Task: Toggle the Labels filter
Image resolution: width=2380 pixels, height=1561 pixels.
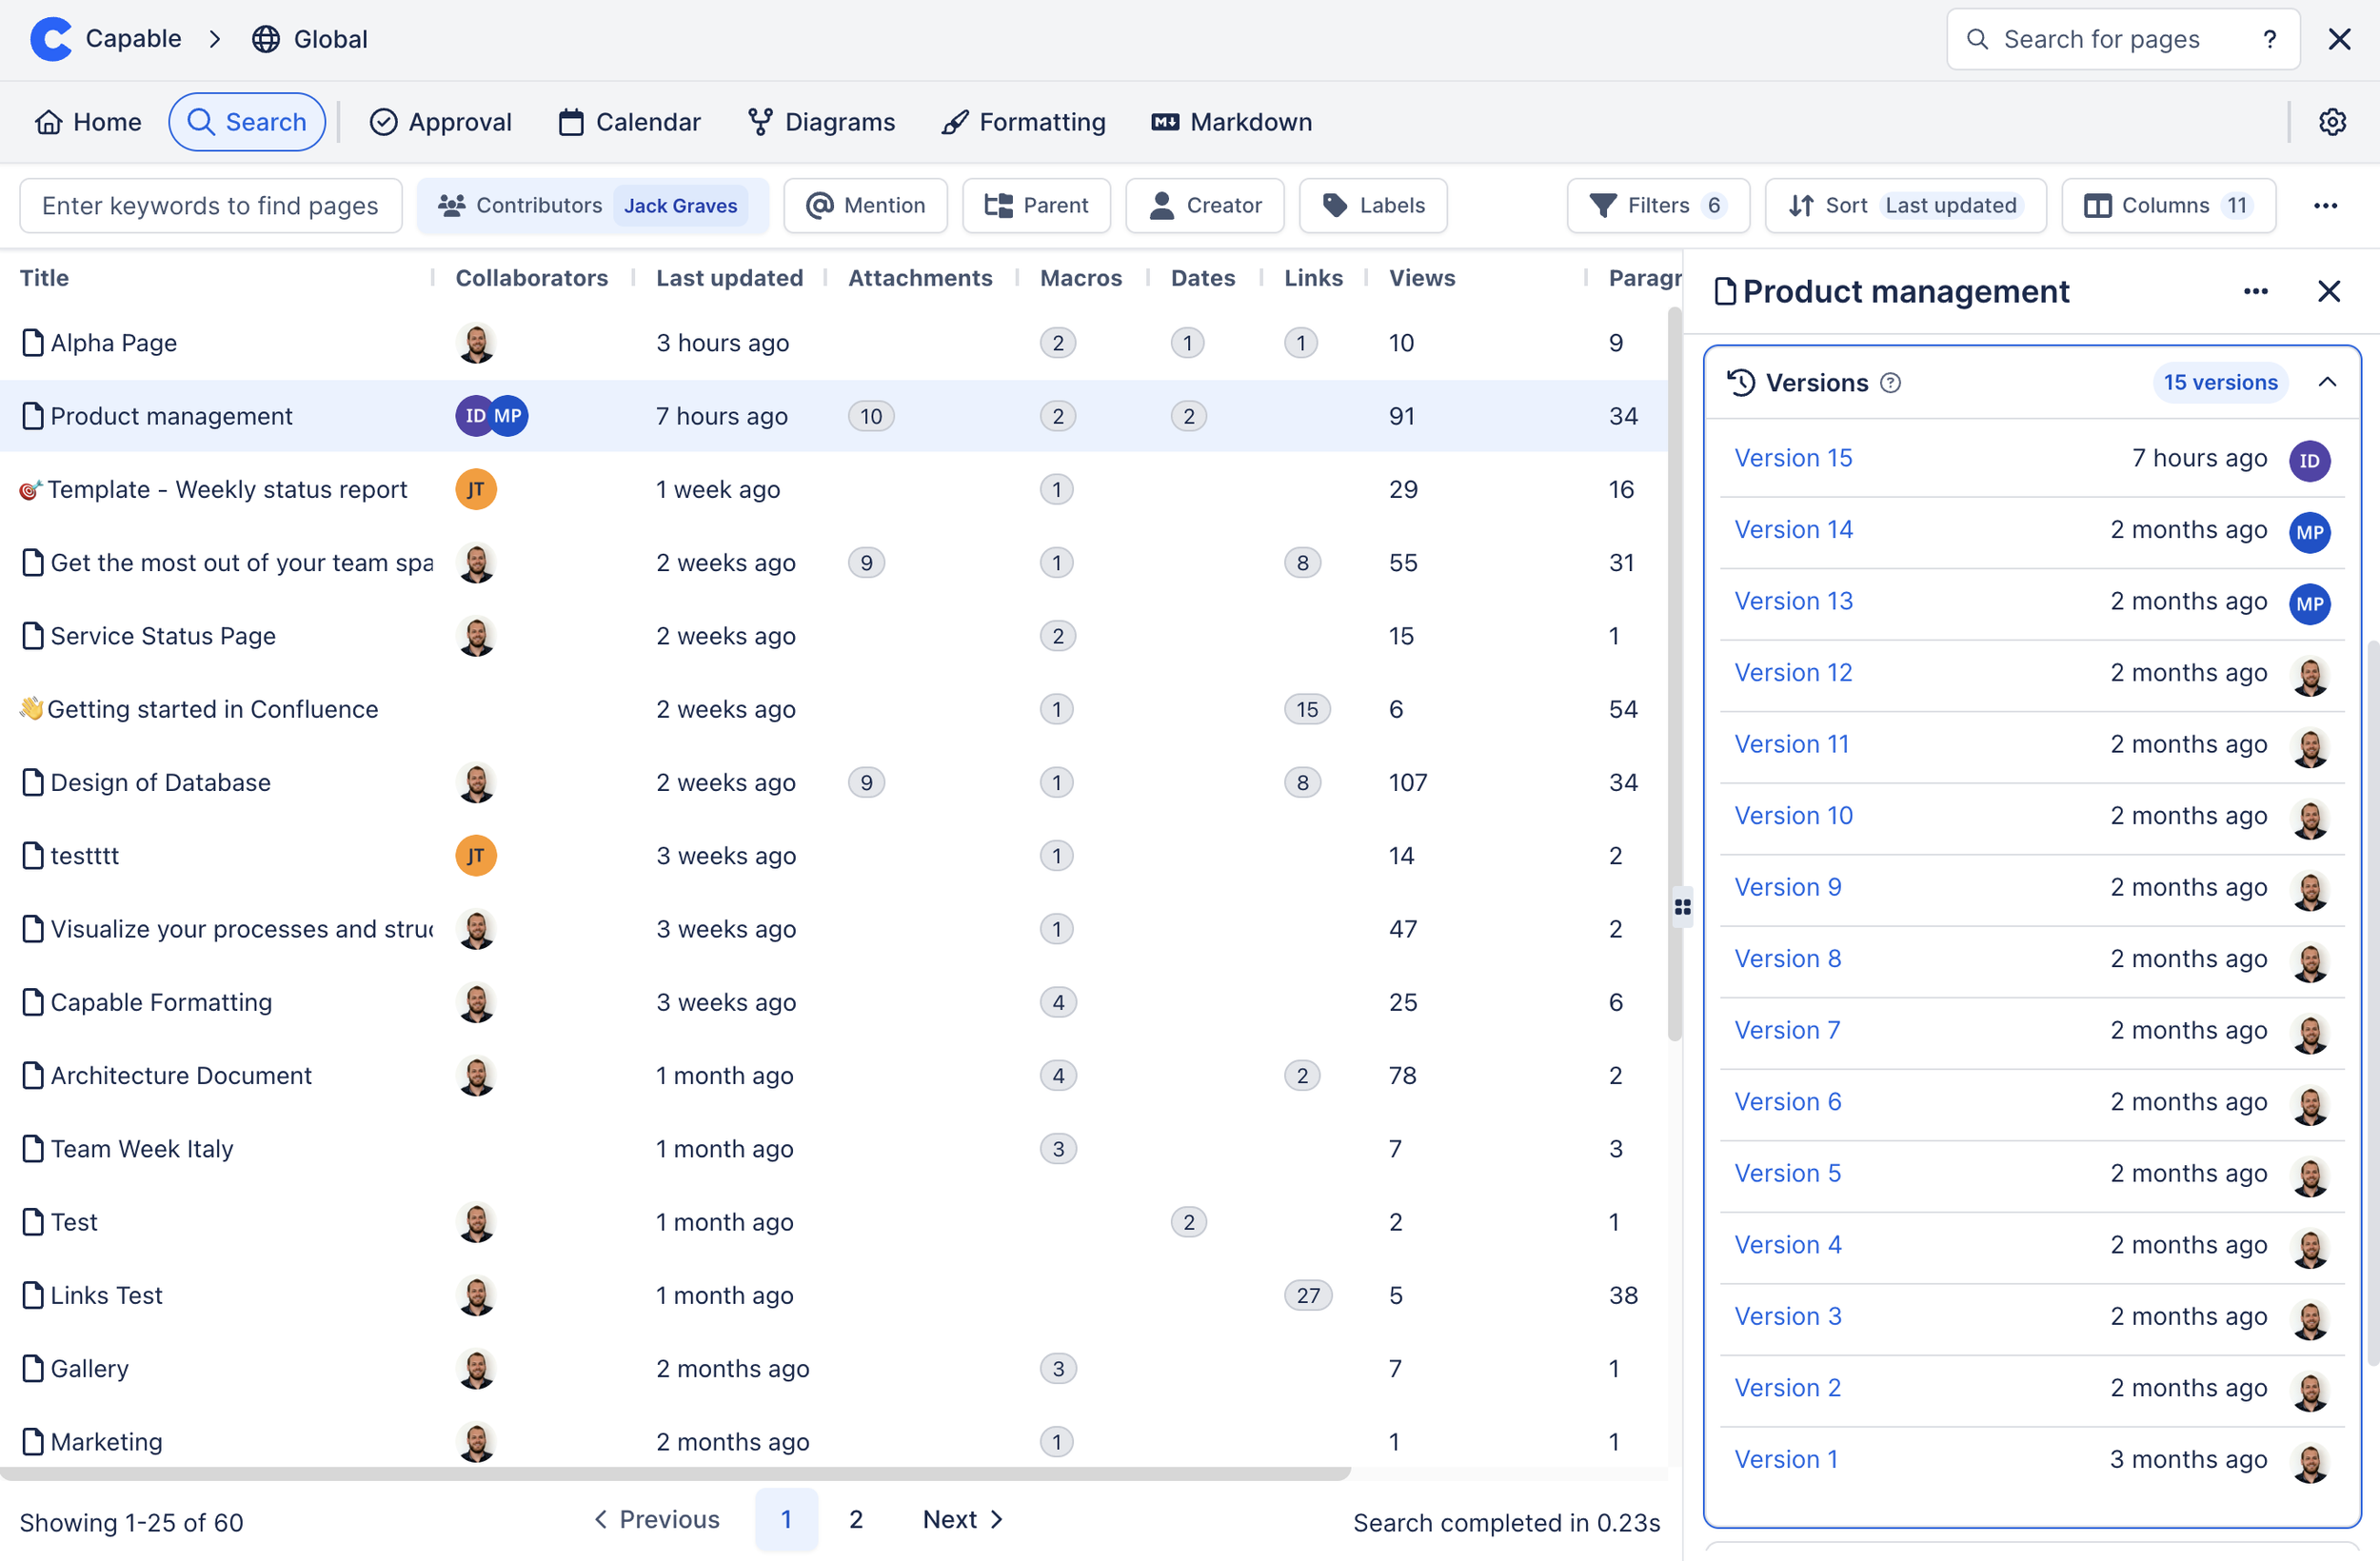Action: click(1373, 206)
